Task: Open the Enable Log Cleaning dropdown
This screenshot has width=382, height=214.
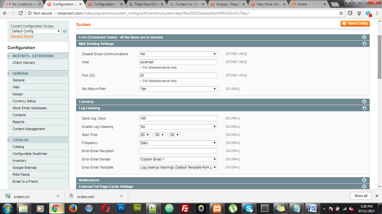Action: [x=178, y=127]
